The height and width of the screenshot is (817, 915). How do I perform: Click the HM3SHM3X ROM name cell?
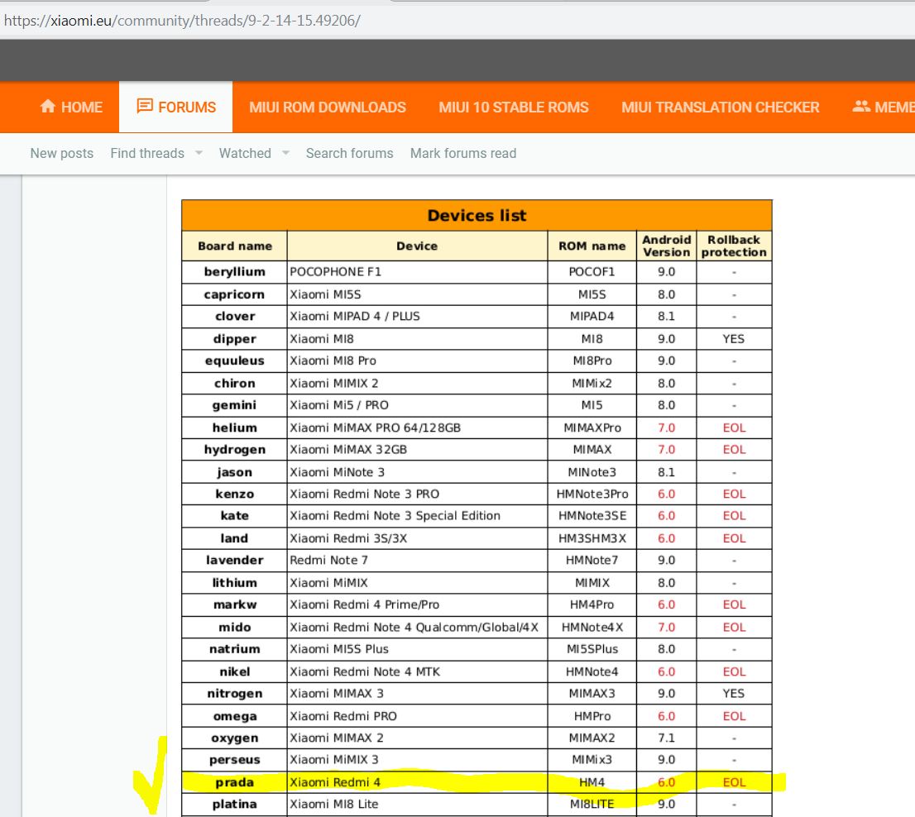pyautogui.click(x=592, y=538)
